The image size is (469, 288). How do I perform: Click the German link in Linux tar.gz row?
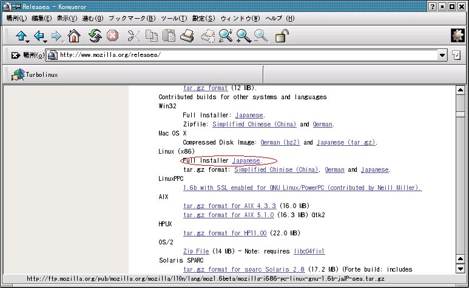click(x=334, y=169)
